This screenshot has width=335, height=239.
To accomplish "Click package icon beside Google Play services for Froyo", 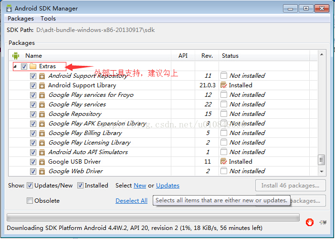I will click(42, 95).
